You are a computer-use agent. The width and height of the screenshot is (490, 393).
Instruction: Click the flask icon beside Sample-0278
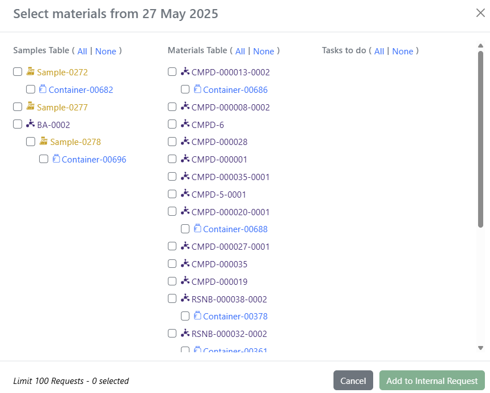pyautogui.click(x=44, y=141)
